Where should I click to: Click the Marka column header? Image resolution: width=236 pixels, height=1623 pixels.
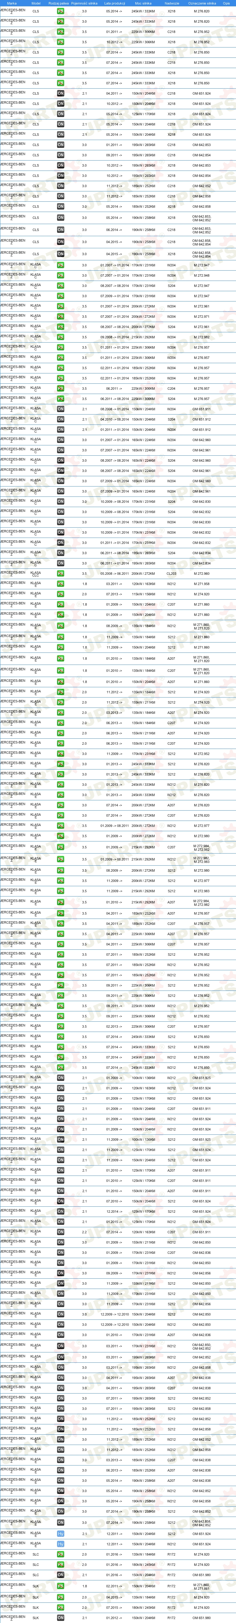(x=11, y=3)
